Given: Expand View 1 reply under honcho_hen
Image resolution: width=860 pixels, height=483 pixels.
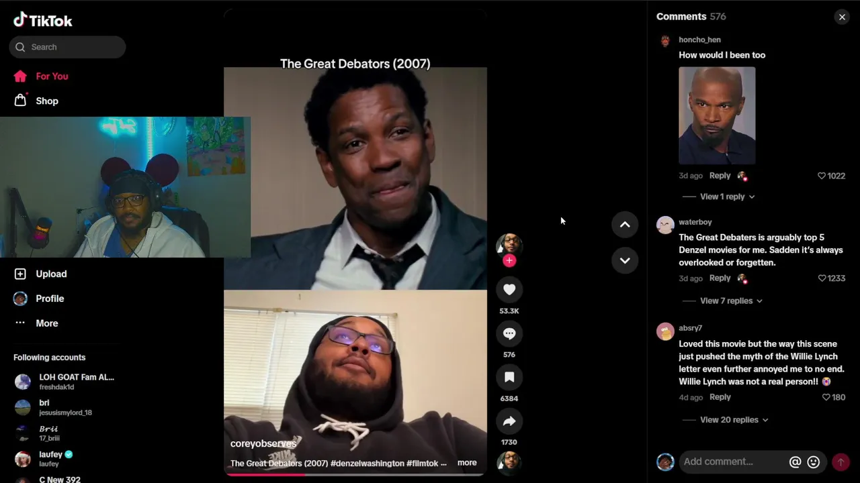Looking at the screenshot, I should [x=728, y=197].
